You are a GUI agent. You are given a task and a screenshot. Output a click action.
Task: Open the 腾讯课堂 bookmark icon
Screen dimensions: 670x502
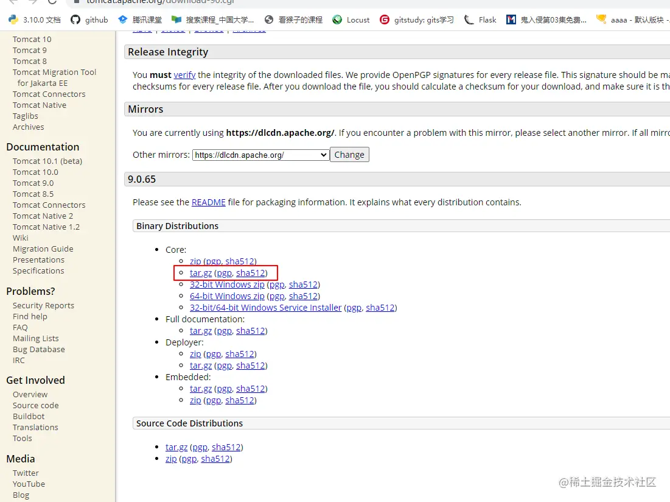(x=123, y=19)
